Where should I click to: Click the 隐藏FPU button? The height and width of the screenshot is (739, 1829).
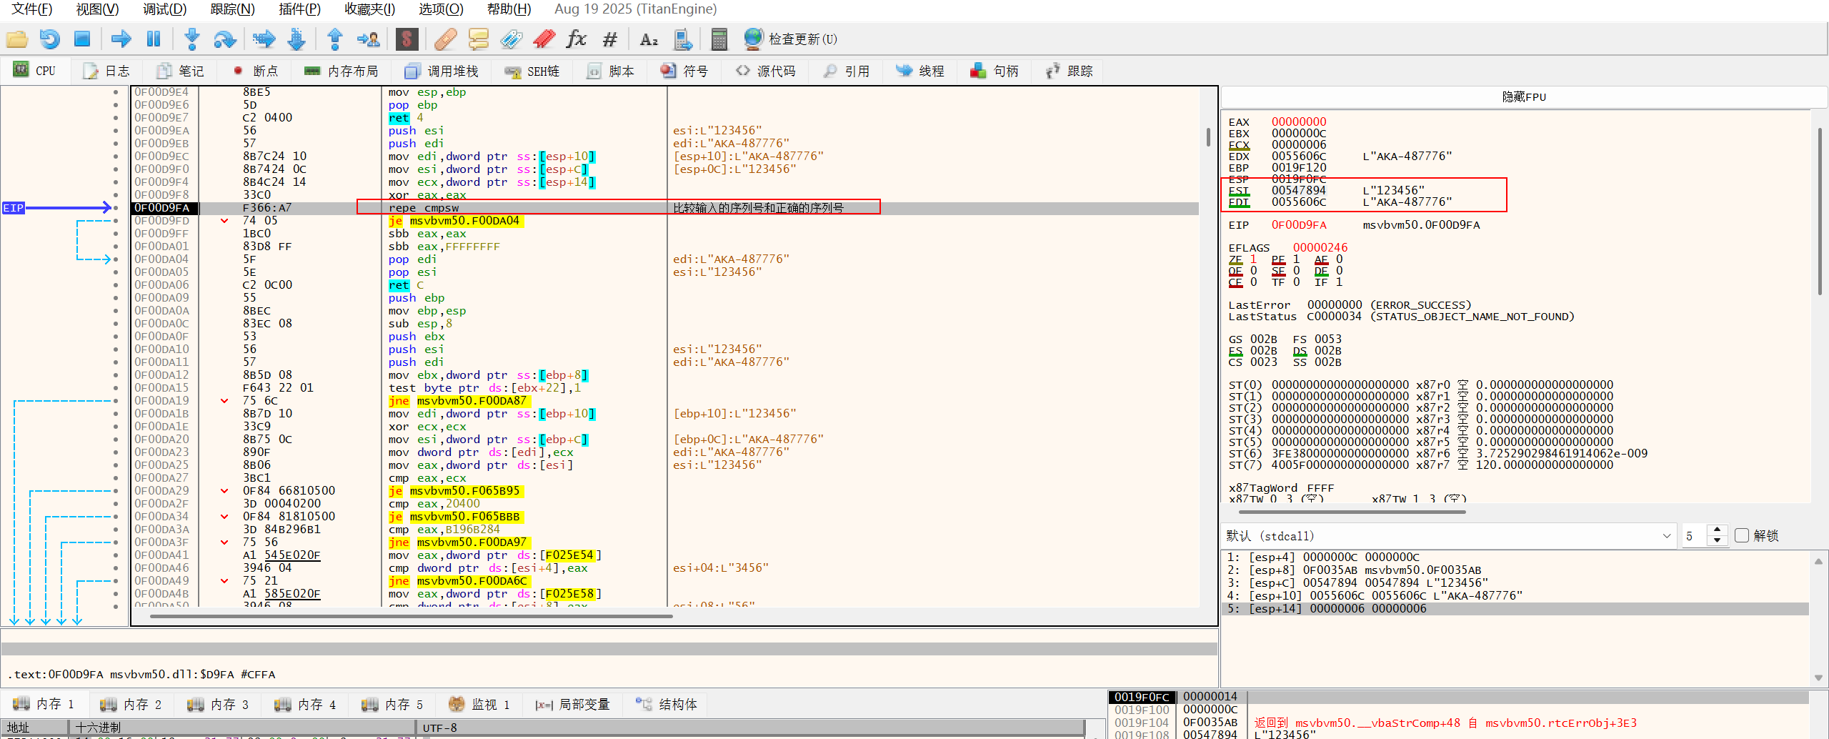point(1524,96)
